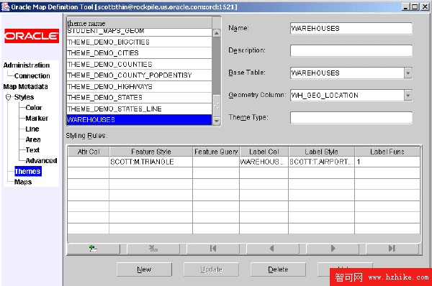Jump to last styling rule record

click(x=392, y=249)
